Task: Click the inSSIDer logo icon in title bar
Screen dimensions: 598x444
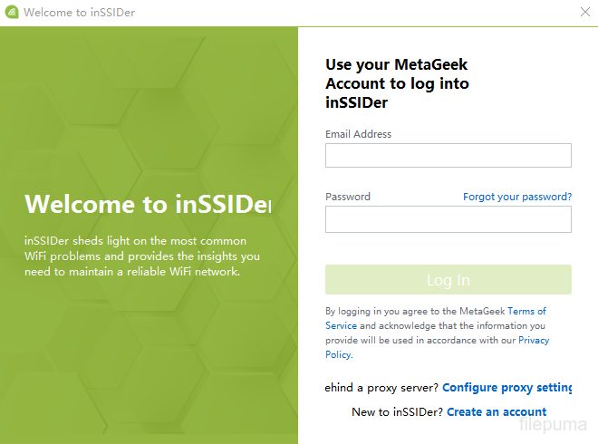Action: click(12, 13)
